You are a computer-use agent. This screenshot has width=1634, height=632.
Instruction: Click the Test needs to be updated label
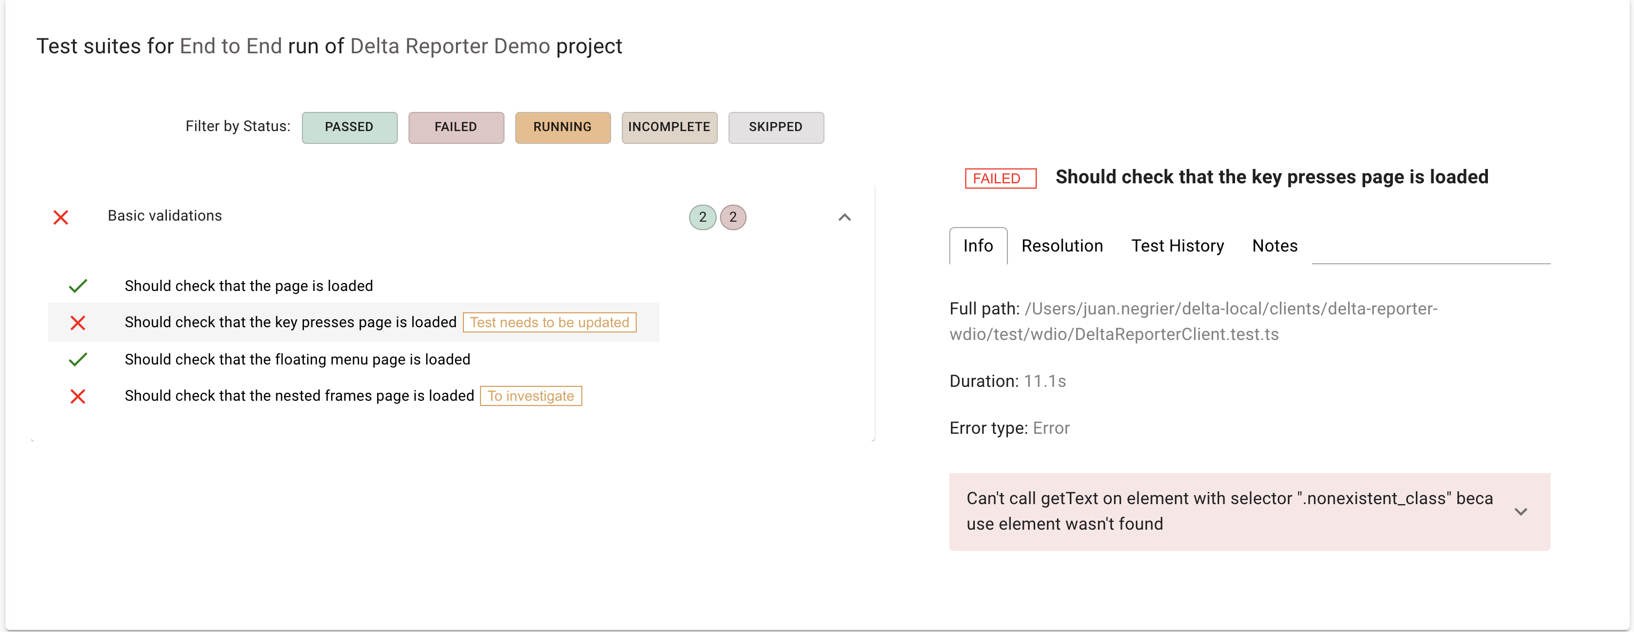pos(550,322)
